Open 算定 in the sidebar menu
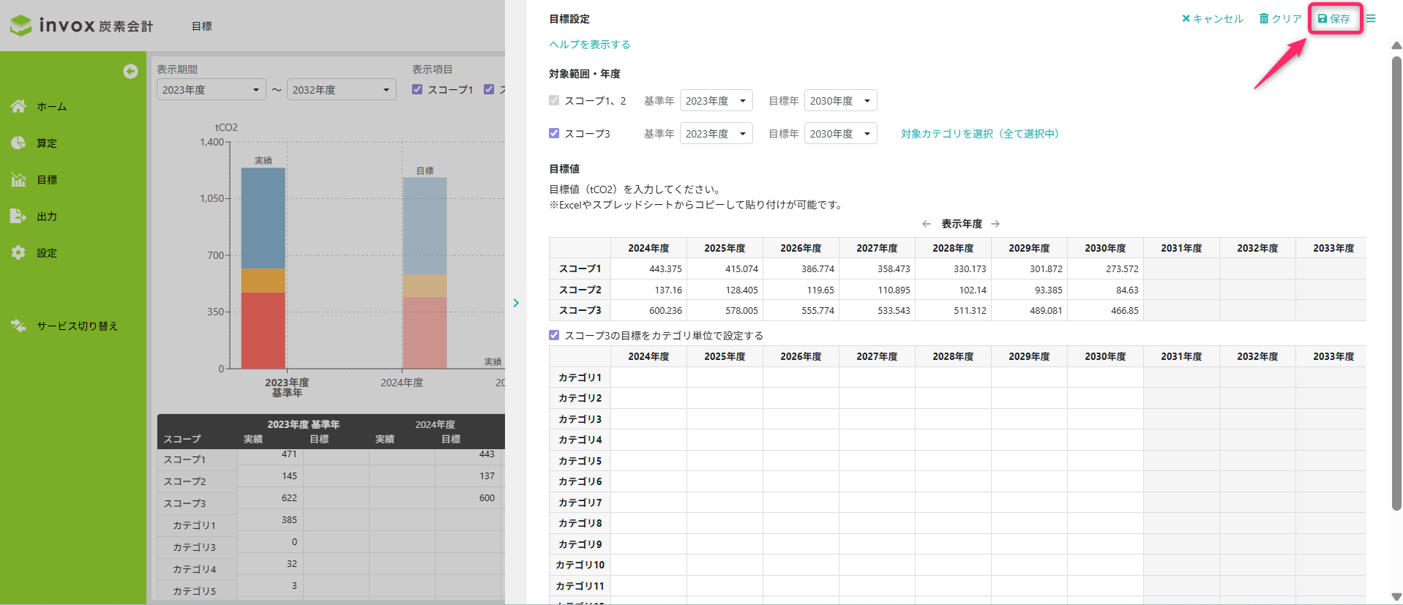Screen dimensions: 1403x605 tap(47, 143)
